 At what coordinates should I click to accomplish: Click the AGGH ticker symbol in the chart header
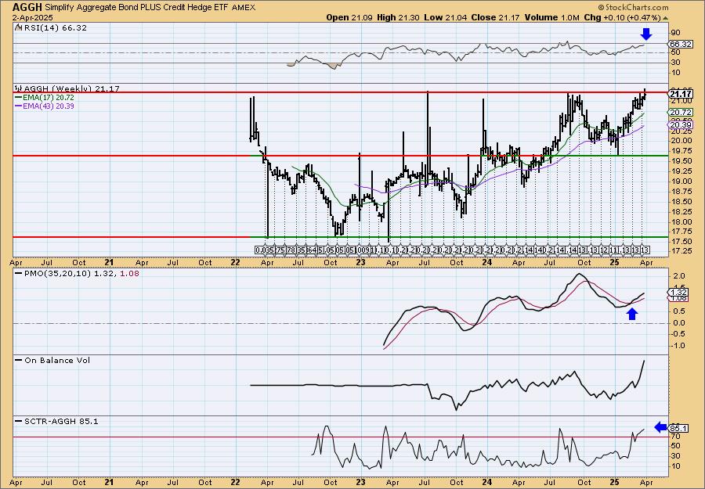tap(27, 7)
